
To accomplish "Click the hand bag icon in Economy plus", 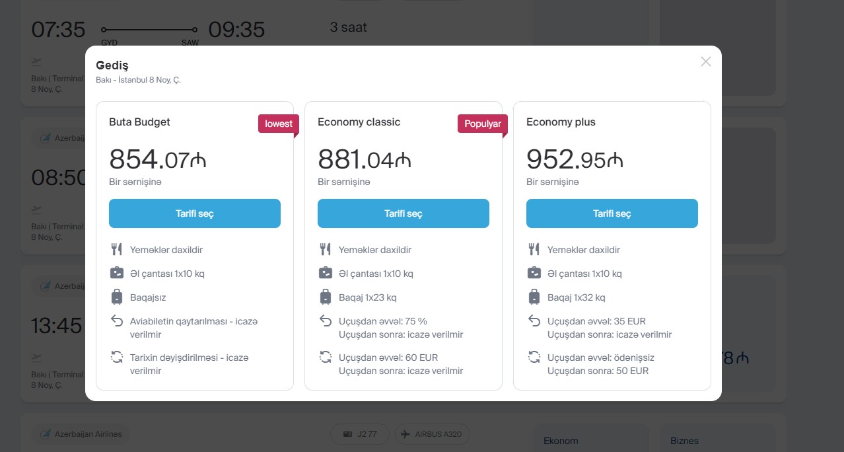I will click(x=534, y=273).
